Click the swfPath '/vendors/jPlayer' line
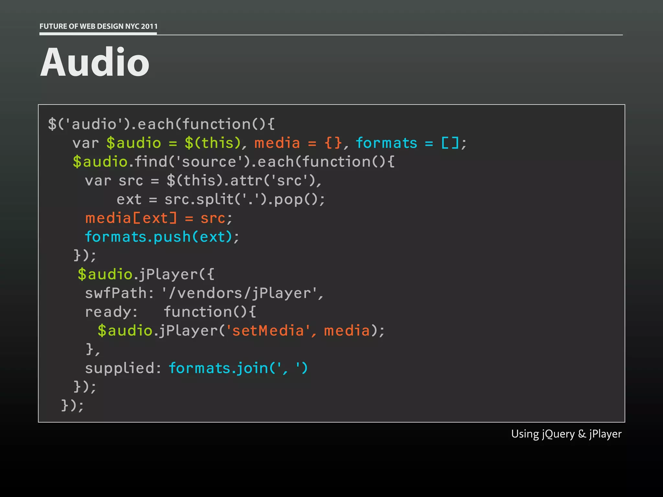This screenshot has width=663, height=497. 204,293
